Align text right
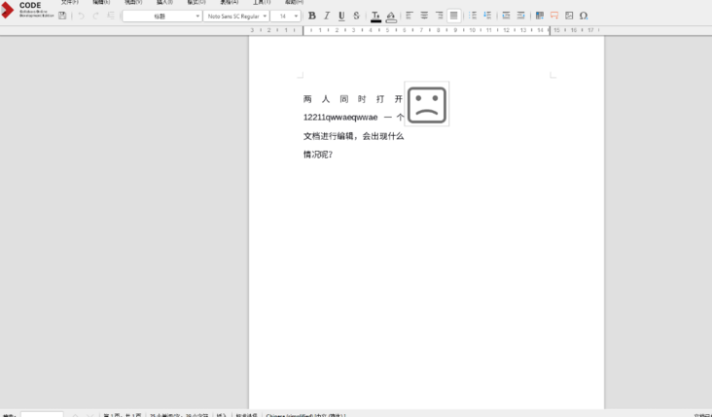The width and height of the screenshot is (712, 417). [x=439, y=16]
